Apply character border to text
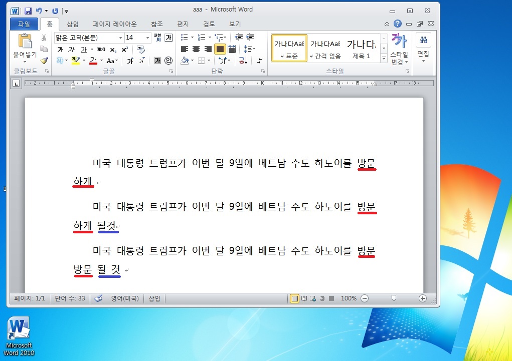Viewport: 512px width, 361px height. tap(168, 38)
